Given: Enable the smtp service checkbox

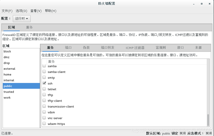Looking at the screenshot, I should 44,77.
